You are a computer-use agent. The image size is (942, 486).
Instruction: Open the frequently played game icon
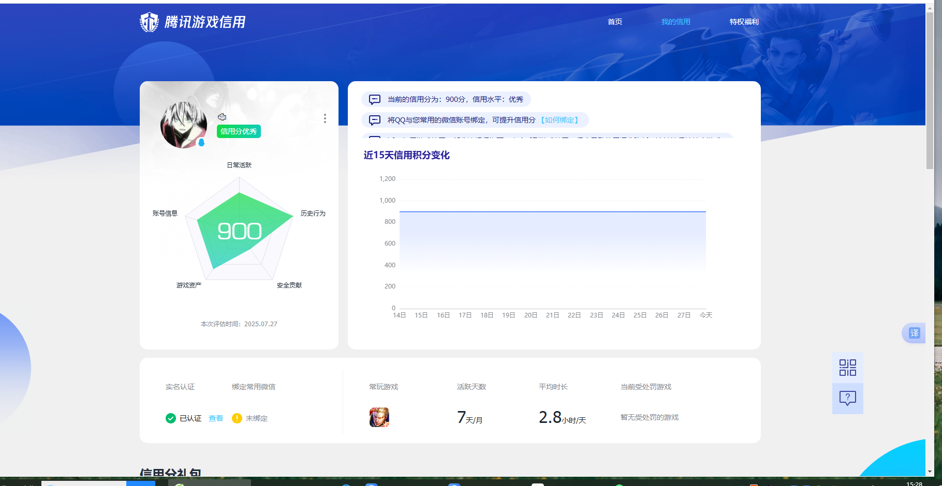coord(379,417)
